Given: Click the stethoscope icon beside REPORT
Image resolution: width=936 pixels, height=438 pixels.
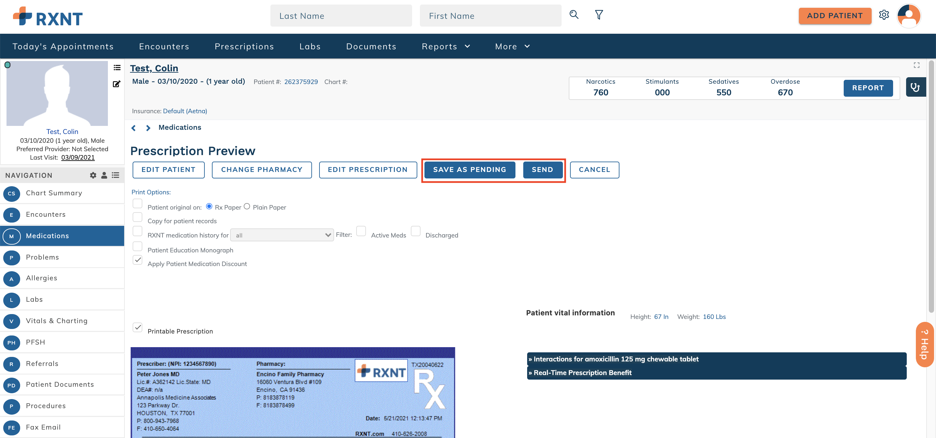Looking at the screenshot, I should 916,87.
